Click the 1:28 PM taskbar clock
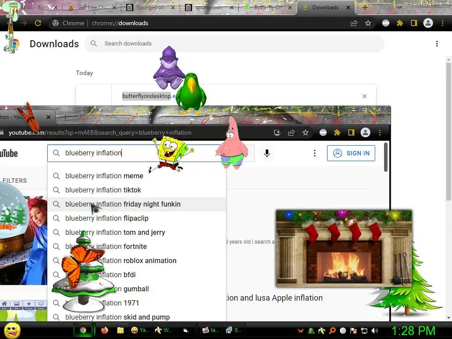The height and width of the screenshot is (339, 452). tap(413, 331)
